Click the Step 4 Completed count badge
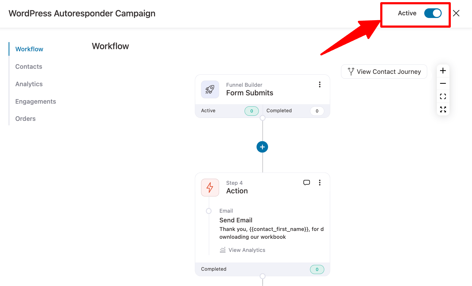472x286 pixels. 317,269
